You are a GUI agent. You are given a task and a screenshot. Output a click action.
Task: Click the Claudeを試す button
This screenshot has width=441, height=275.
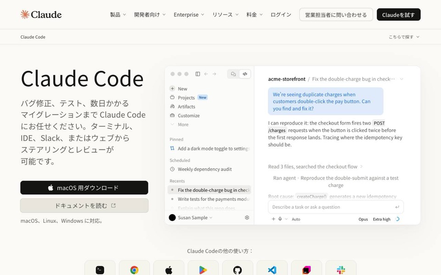click(x=399, y=14)
